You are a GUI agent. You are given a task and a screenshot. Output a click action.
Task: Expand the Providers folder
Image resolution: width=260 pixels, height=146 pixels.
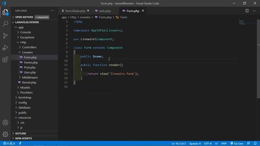point(26,92)
